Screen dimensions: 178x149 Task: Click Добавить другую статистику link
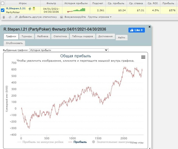38,17
